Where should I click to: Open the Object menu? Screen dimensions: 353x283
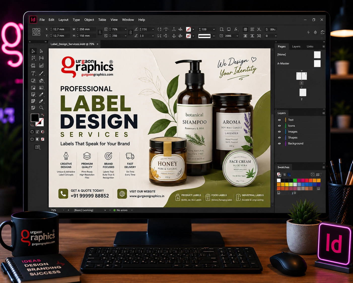89,20
